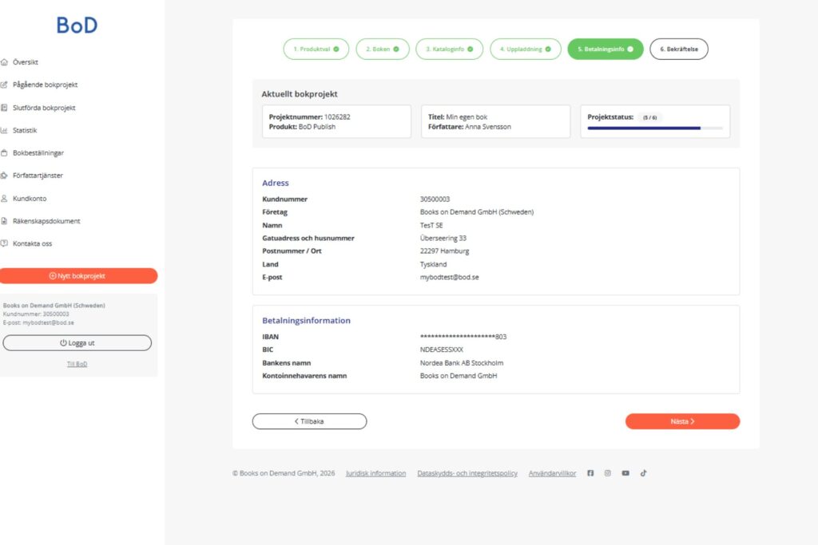Click the Adress section heading

pyautogui.click(x=276, y=183)
